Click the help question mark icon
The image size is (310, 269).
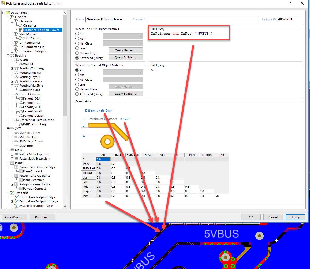tap(290, 3)
